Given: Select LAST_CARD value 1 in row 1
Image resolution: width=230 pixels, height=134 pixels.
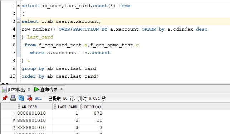Looking at the screenshot, I should click(66, 113).
